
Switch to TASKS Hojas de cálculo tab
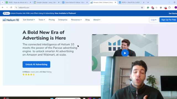pos(18,2)
